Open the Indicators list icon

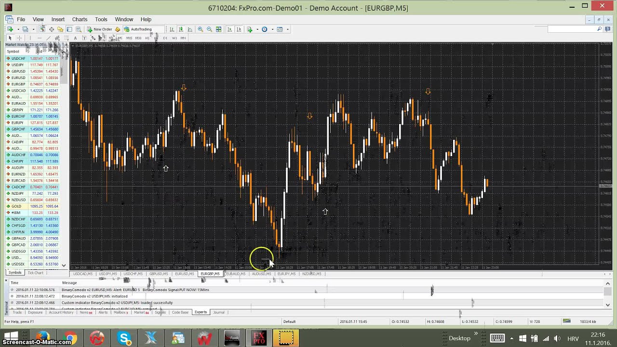(x=250, y=29)
